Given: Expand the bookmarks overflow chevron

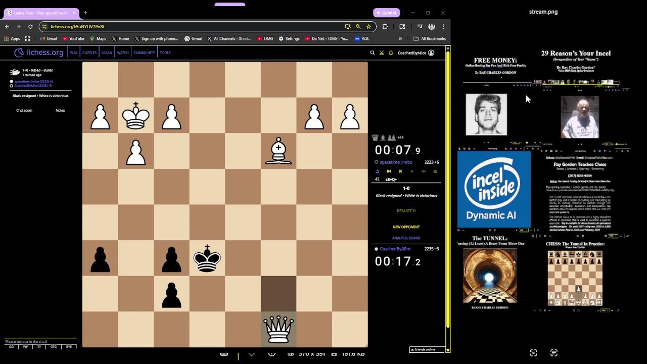Looking at the screenshot, I should tap(400, 38).
